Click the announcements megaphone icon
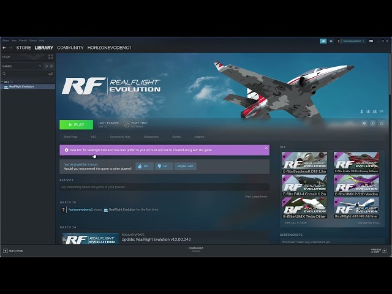 [x=323, y=41]
